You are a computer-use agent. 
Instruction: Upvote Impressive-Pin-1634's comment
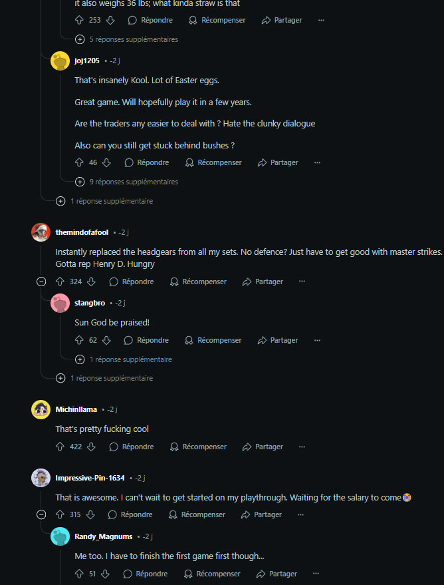60,514
